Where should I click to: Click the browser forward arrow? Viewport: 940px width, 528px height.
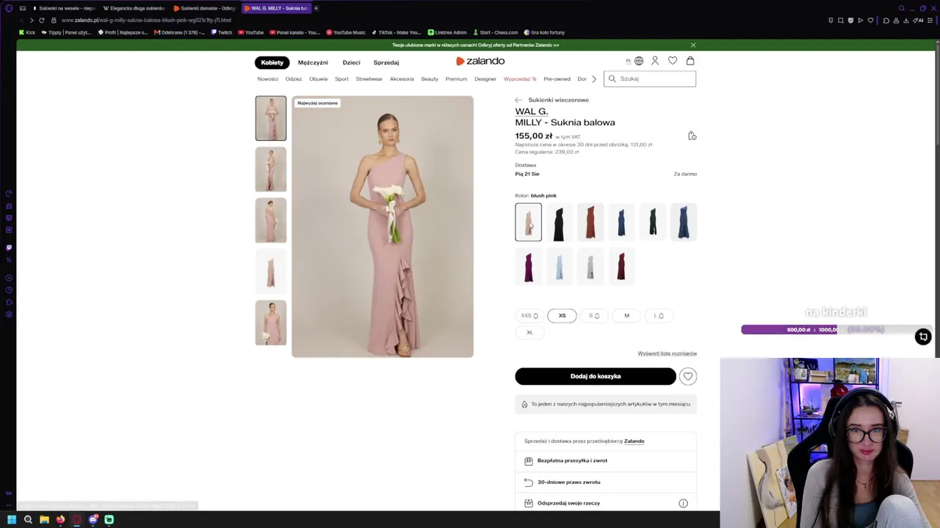pyautogui.click(x=32, y=20)
